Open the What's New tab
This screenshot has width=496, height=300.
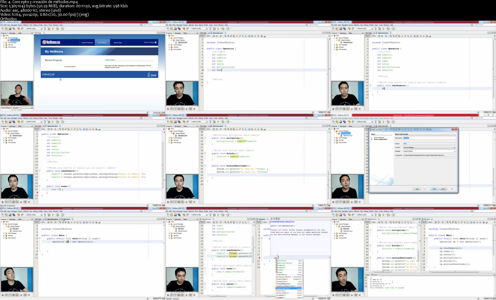point(118,43)
